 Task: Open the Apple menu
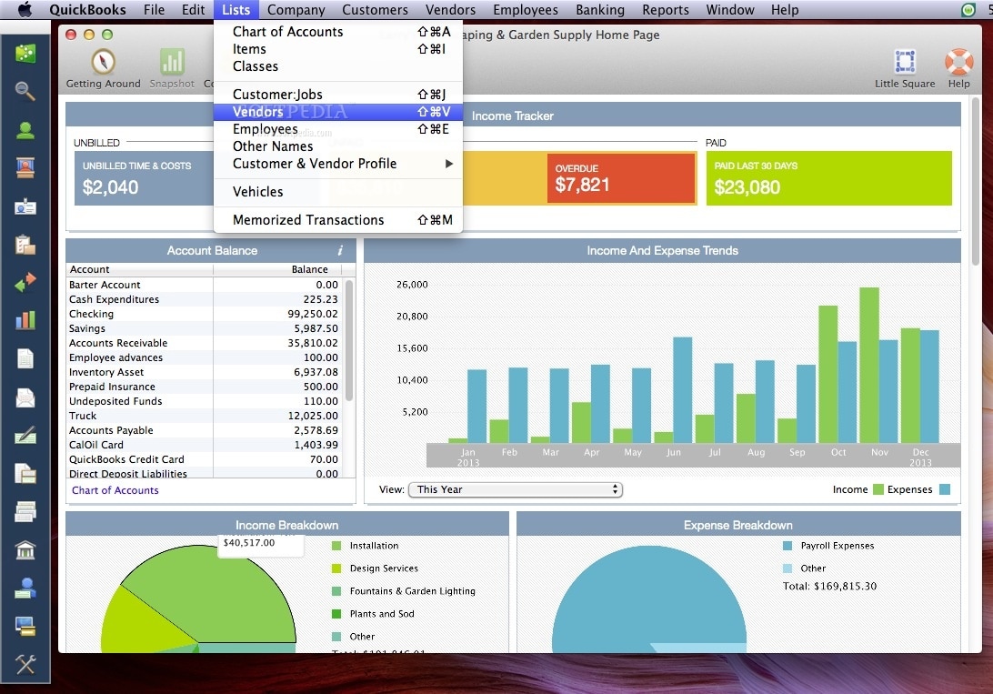(24, 9)
